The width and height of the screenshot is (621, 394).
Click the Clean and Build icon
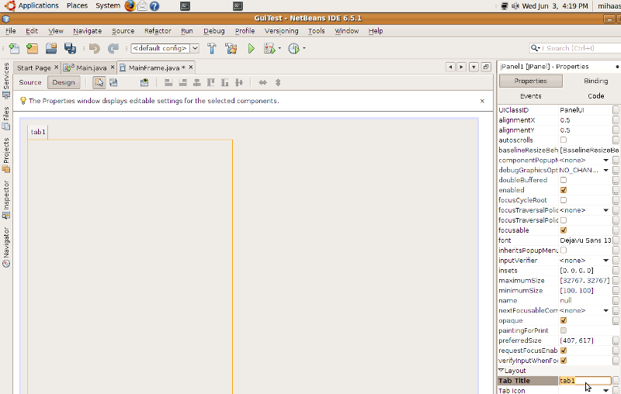coord(231,48)
